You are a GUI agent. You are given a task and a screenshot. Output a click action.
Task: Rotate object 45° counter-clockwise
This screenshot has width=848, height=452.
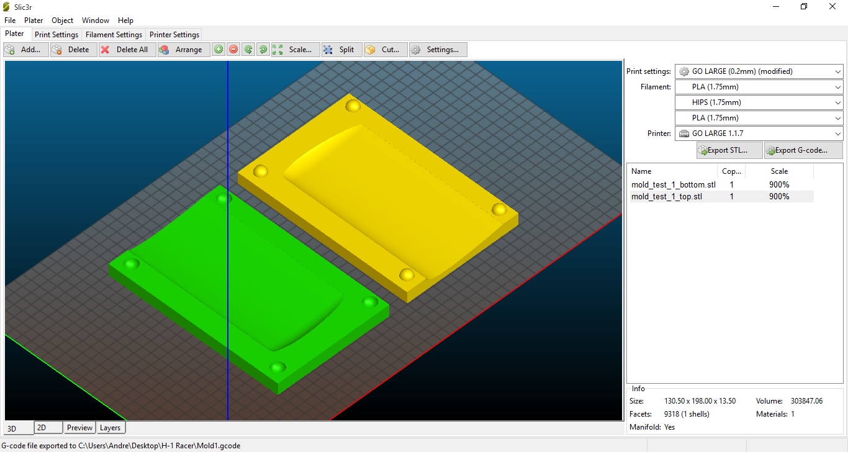(248, 50)
